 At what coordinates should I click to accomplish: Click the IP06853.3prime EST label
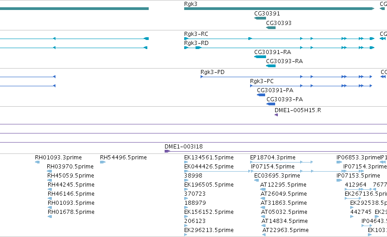(358, 157)
